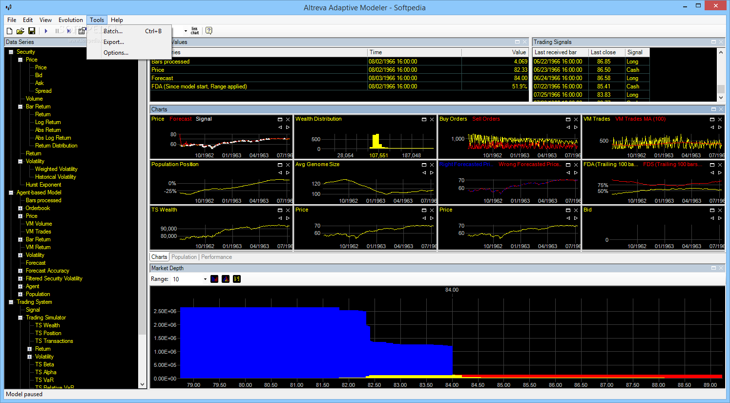Switch to the Performance tab
The image size is (730, 403).
coord(216,257)
